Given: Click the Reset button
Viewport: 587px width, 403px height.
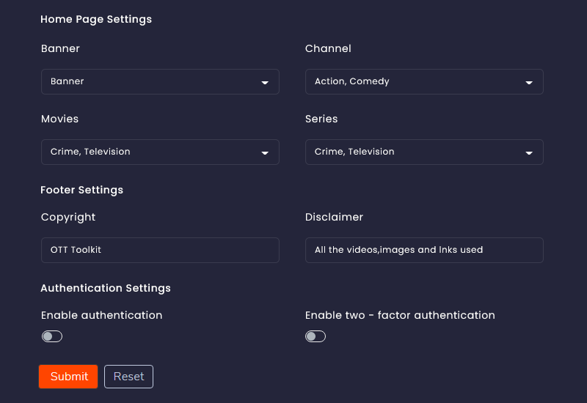Looking at the screenshot, I should [x=128, y=377].
